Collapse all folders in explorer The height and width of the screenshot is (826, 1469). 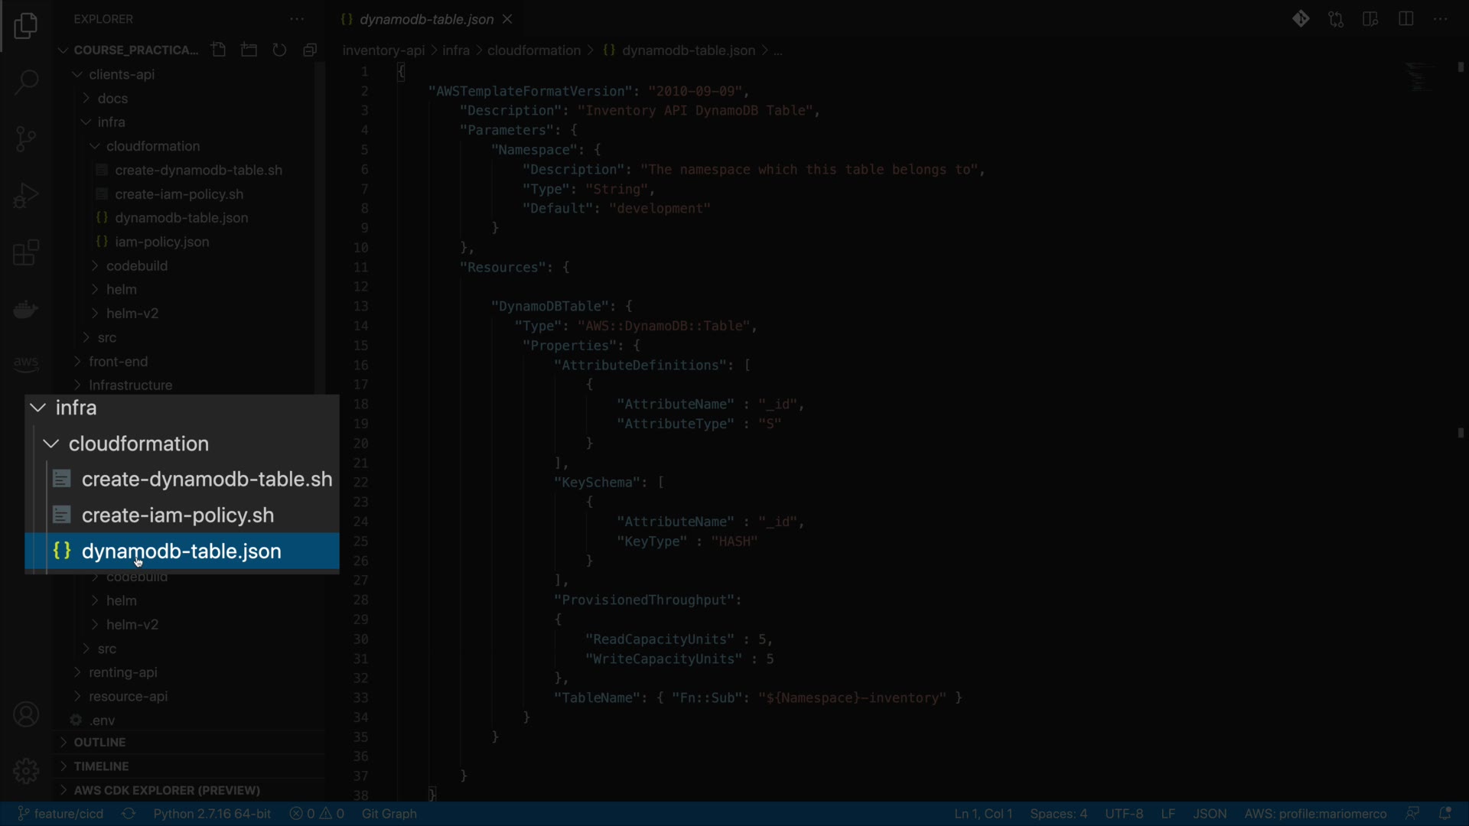[310, 50]
